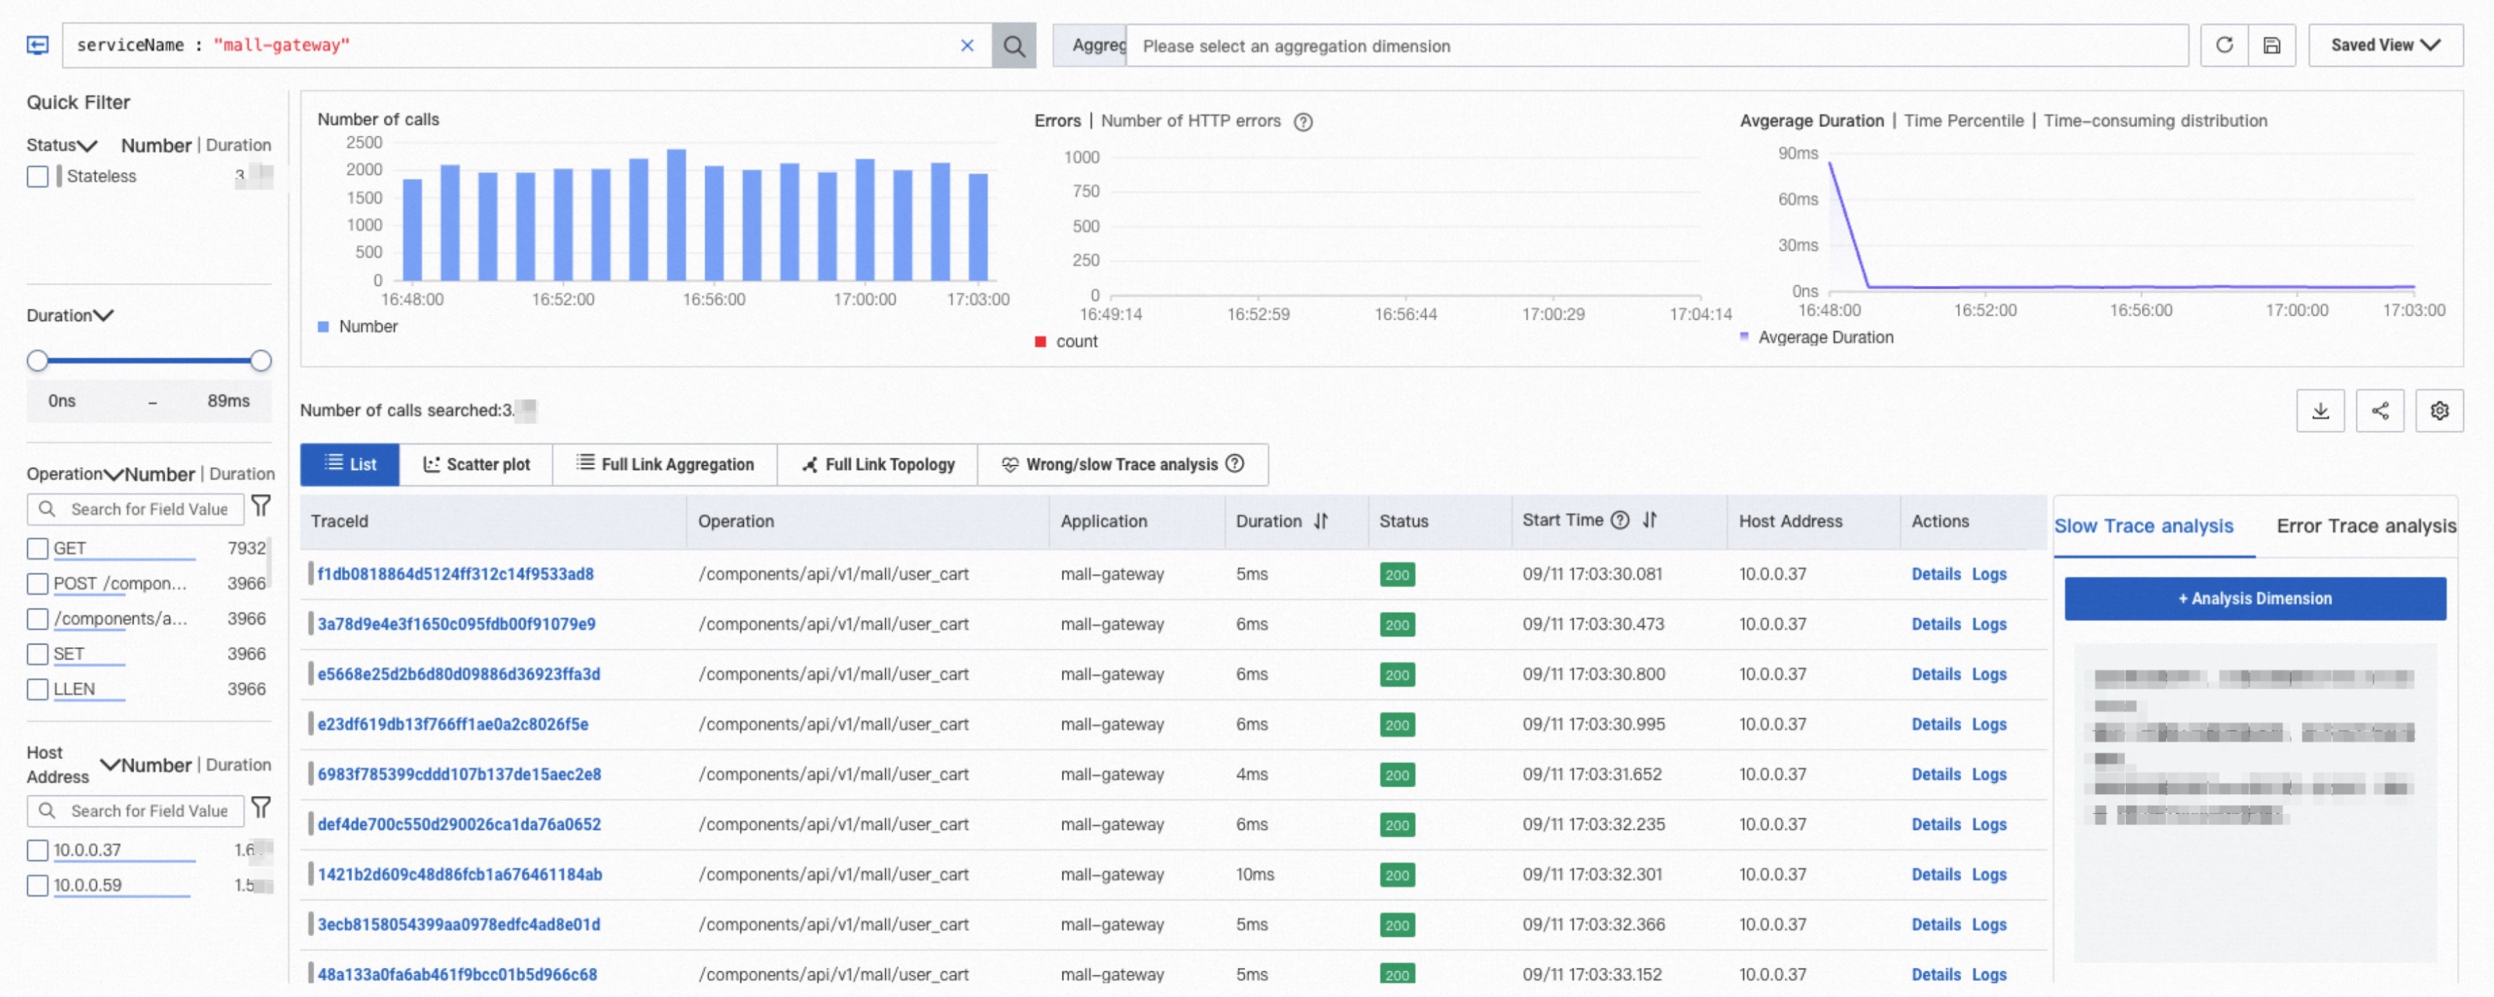Check the 10.0.0.59 host filter

38,886
